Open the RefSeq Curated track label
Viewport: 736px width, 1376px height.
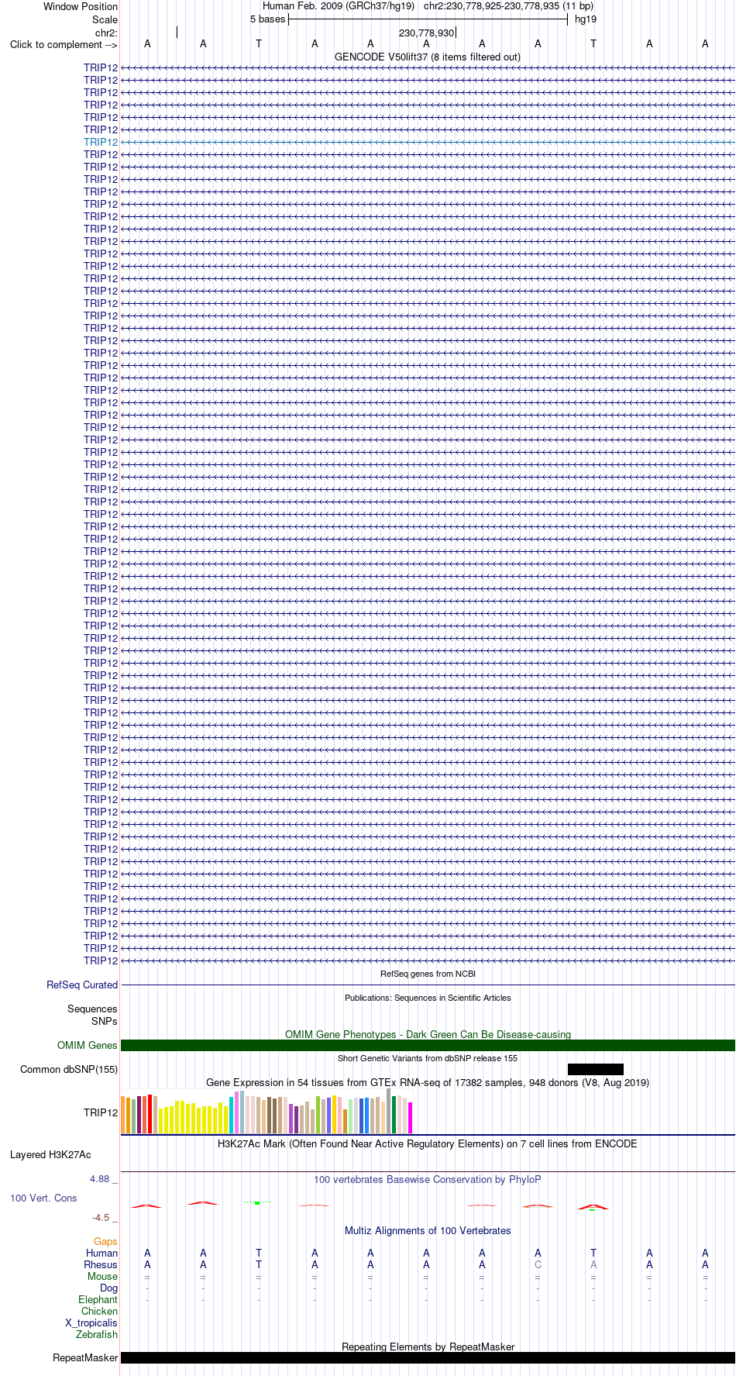tap(82, 985)
